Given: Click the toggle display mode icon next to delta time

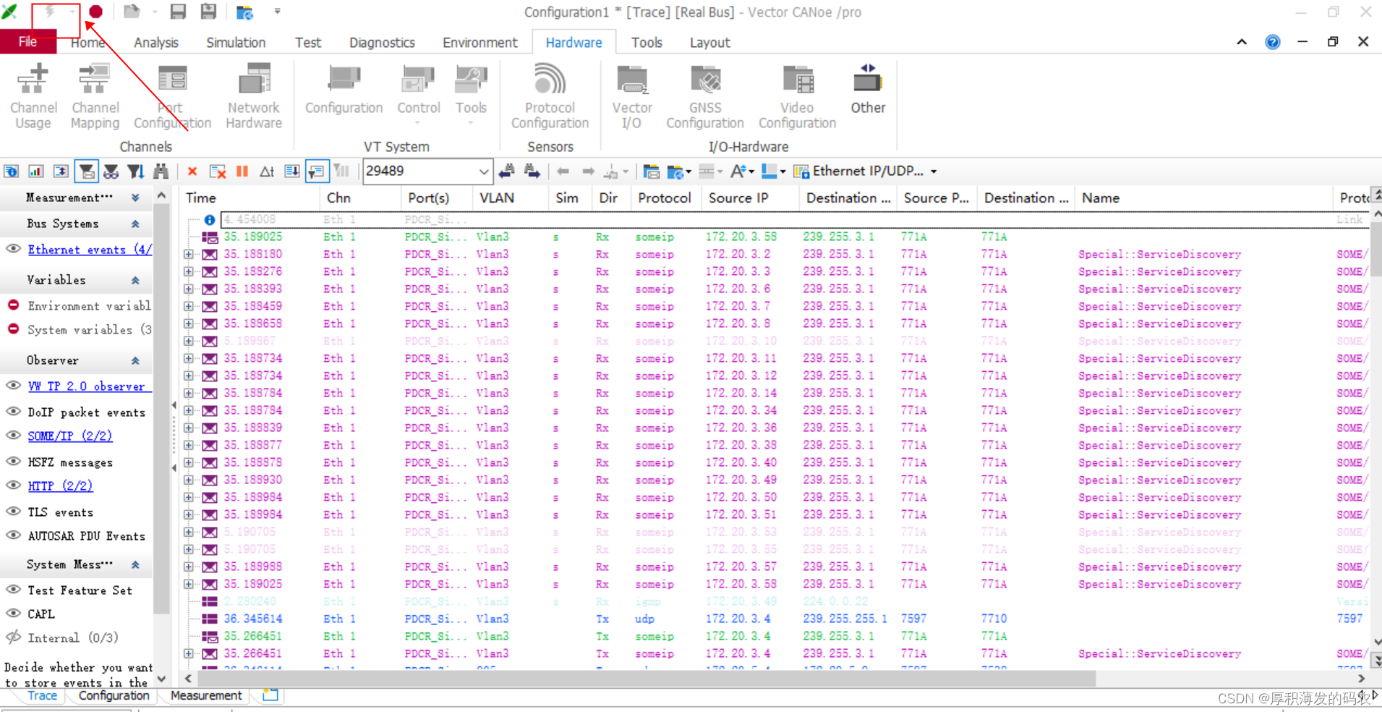Looking at the screenshot, I should (x=291, y=171).
